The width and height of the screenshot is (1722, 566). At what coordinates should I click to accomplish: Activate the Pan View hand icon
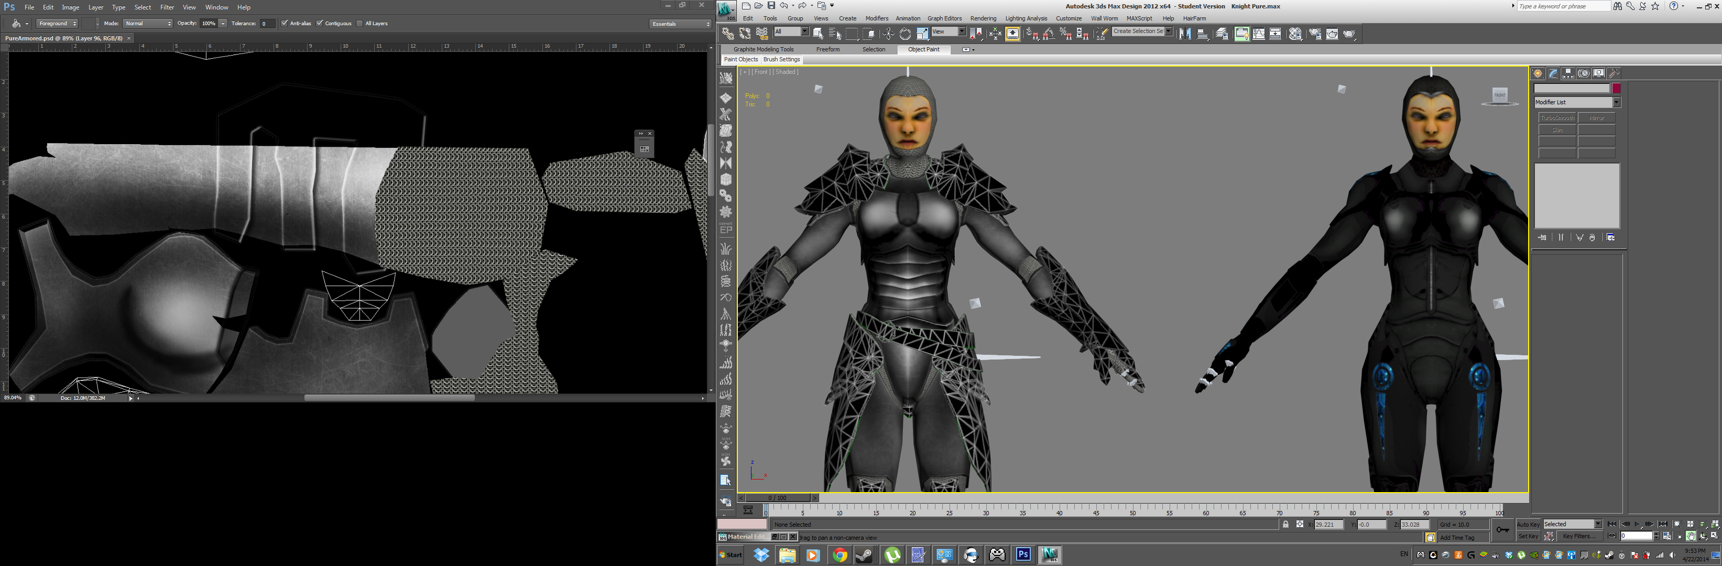point(1691,536)
